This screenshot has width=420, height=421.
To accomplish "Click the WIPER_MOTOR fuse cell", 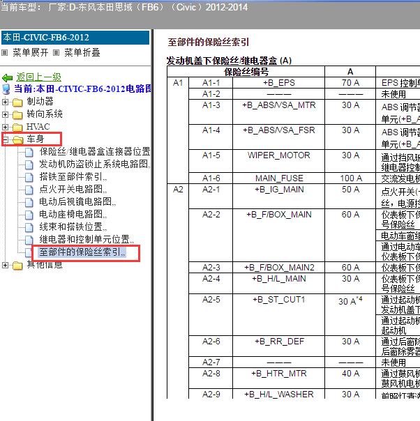I will pyautogui.click(x=278, y=161).
